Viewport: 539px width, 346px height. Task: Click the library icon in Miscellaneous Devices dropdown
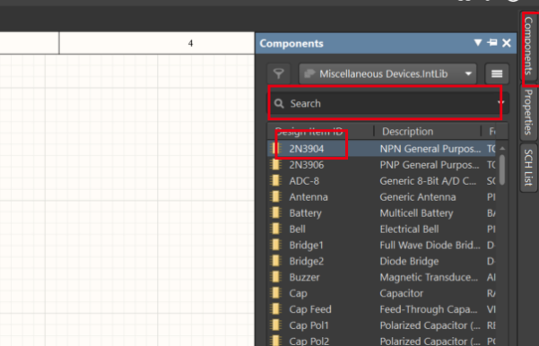point(309,74)
